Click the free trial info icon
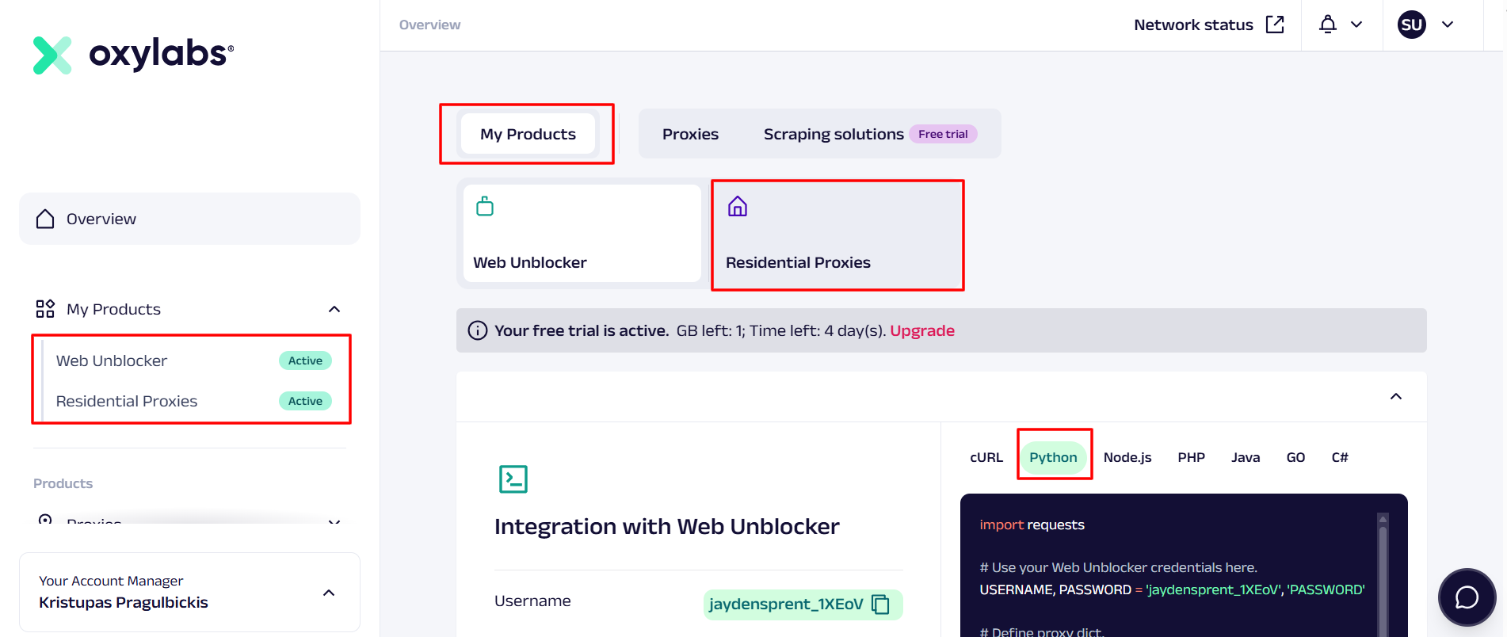Viewport: 1507px width, 637px height. point(478,330)
